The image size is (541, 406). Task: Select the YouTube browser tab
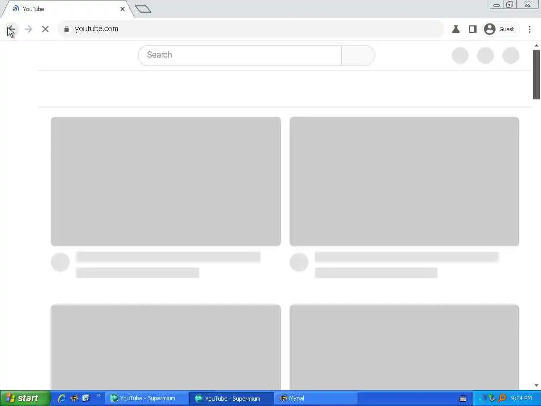67,9
